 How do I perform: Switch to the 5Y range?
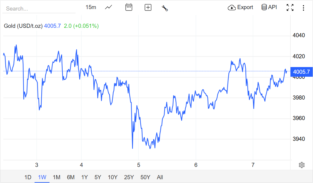click(x=98, y=177)
